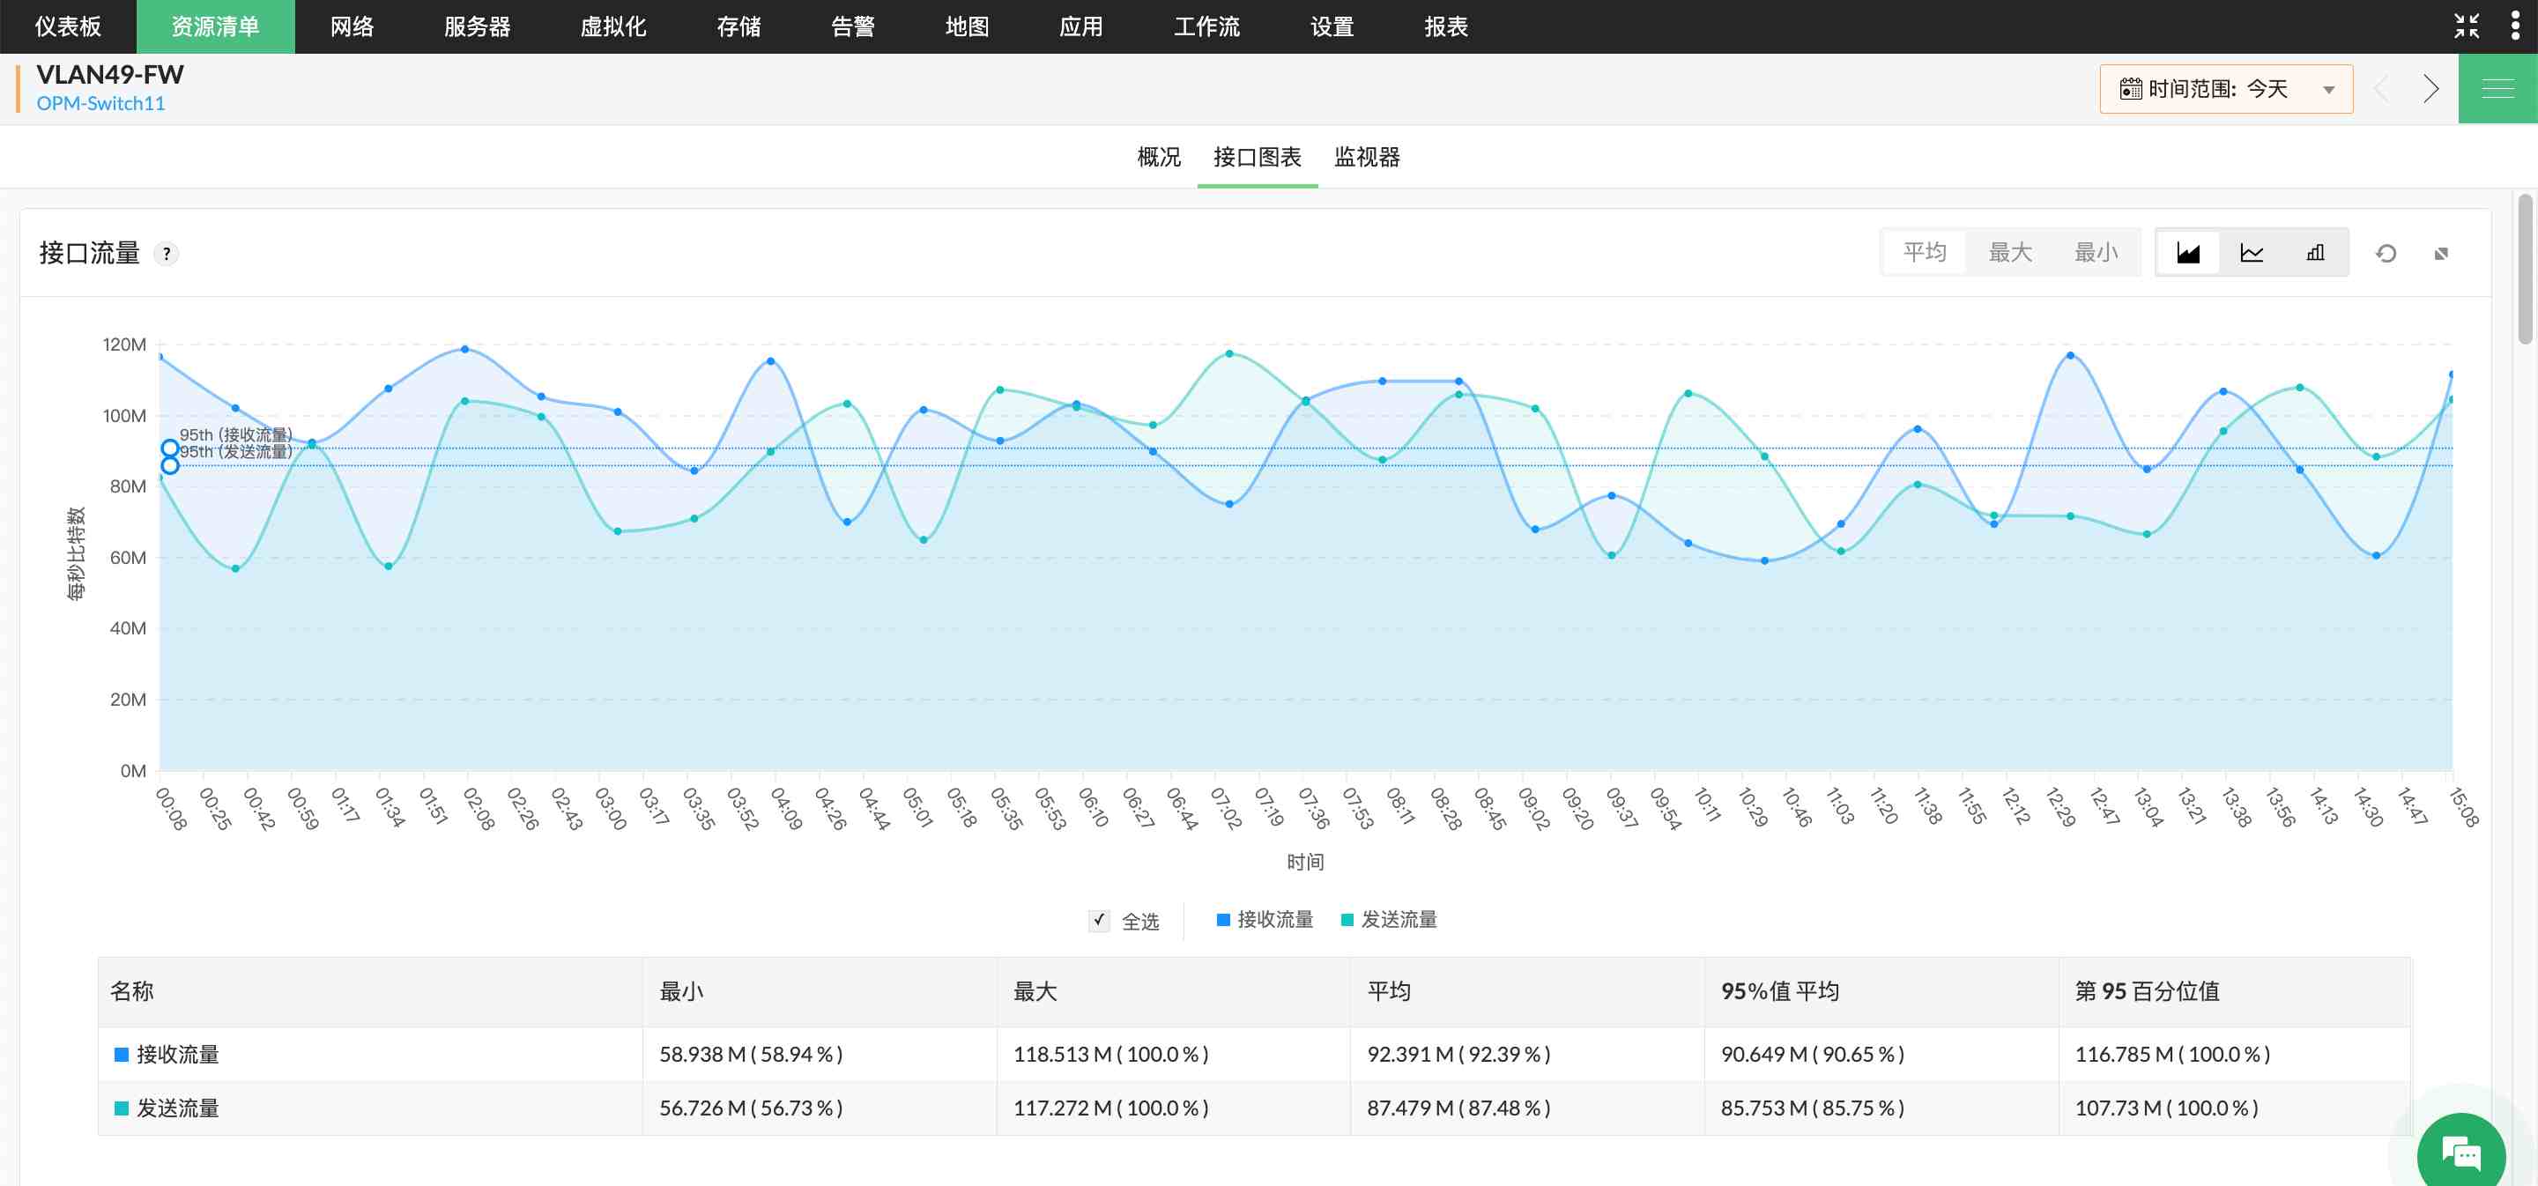
Task: Click the 95th 接收流量 percentile line marker
Action: pyautogui.click(x=172, y=448)
